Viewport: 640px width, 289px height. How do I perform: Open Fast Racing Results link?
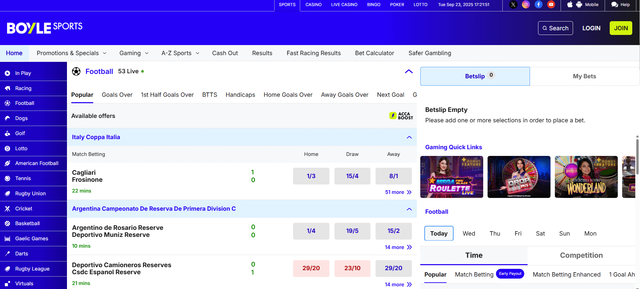[x=314, y=53]
